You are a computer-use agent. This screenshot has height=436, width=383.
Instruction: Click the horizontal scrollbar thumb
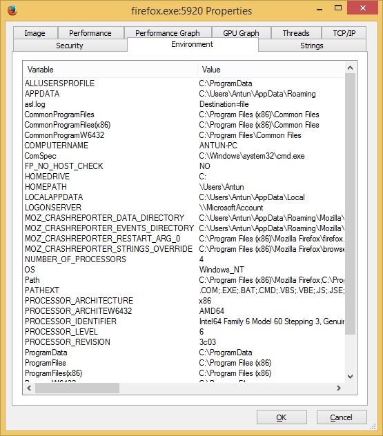click(77, 388)
